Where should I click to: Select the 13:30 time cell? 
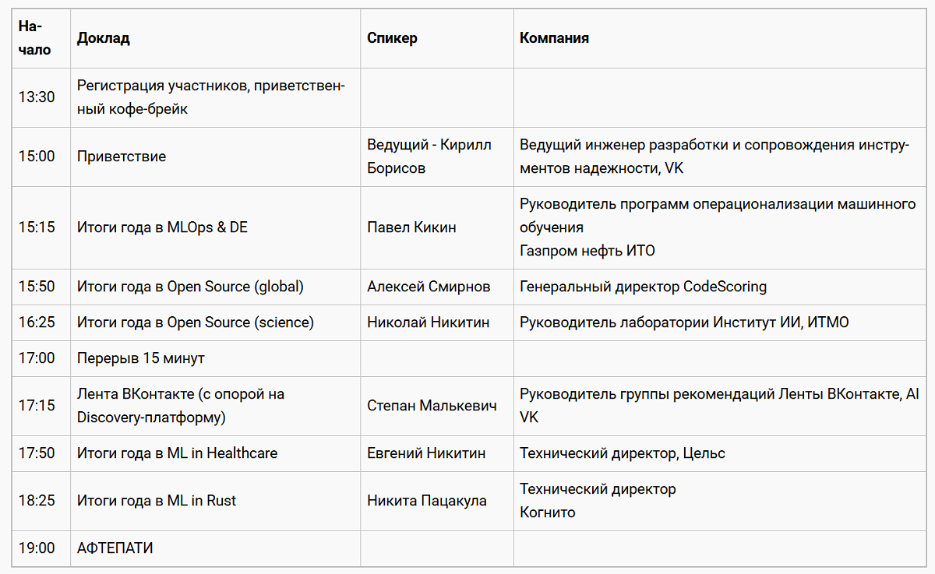pos(37,97)
